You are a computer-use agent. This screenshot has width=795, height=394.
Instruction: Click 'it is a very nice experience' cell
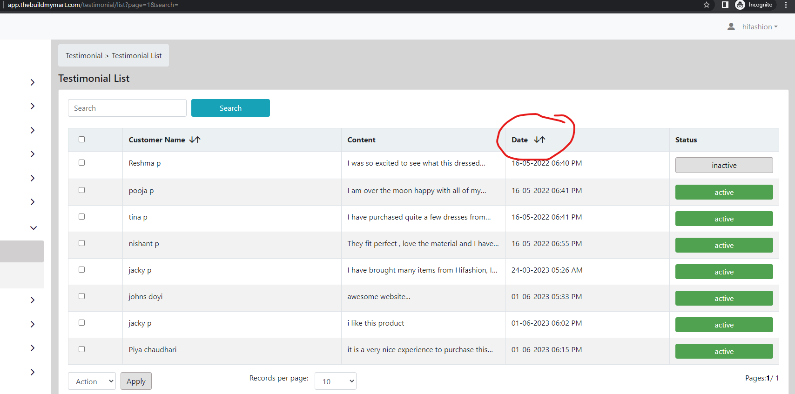(x=420, y=350)
